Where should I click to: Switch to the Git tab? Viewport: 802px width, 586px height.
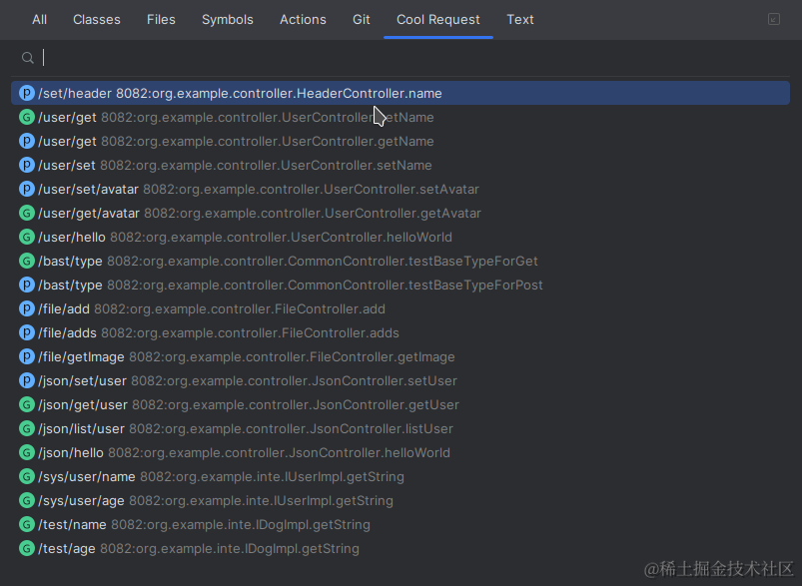pyautogui.click(x=362, y=19)
